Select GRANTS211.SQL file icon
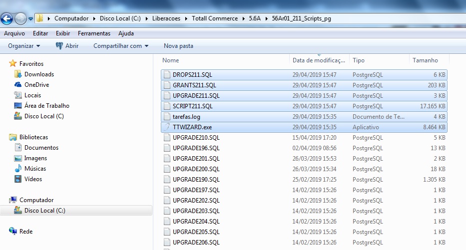This screenshot has height=250, width=466. 167,85
